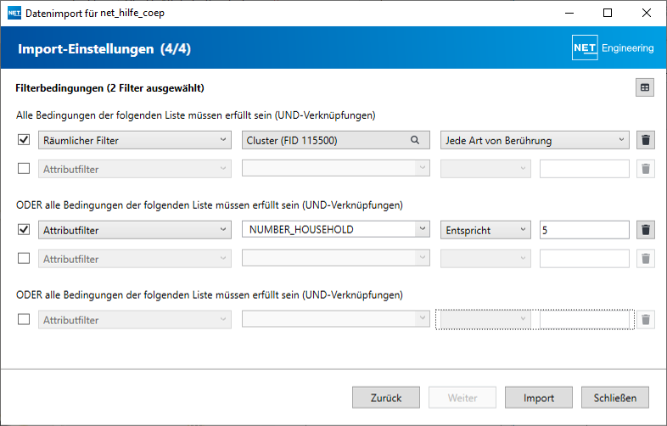
Task: Delete the Räumlicher Filter row
Action: tap(646, 141)
